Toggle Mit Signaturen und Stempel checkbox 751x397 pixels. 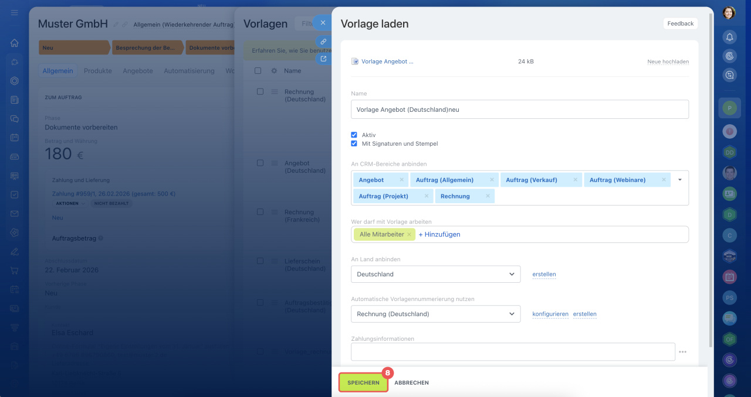(354, 143)
